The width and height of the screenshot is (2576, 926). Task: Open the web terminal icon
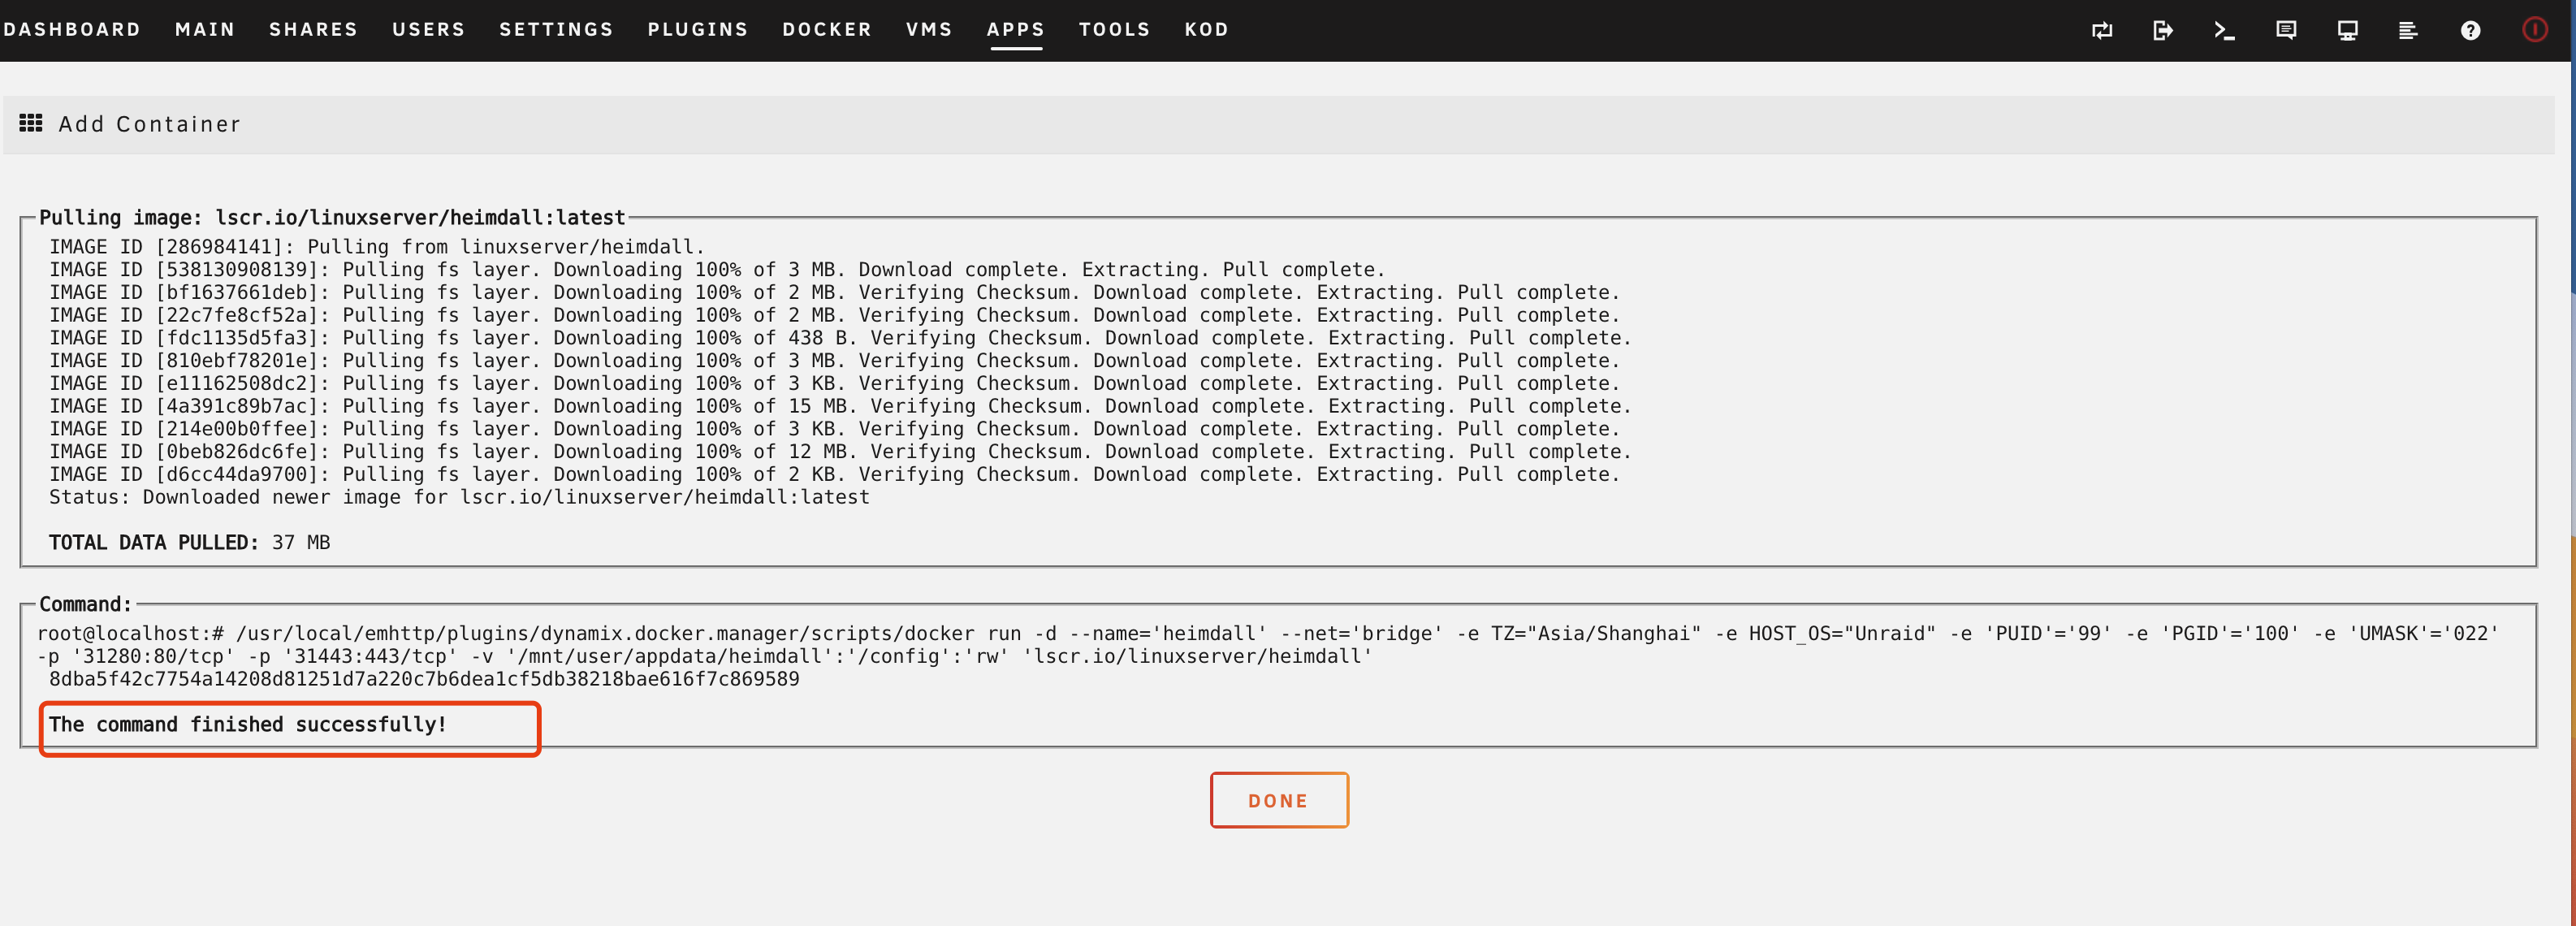point(2224,30)
